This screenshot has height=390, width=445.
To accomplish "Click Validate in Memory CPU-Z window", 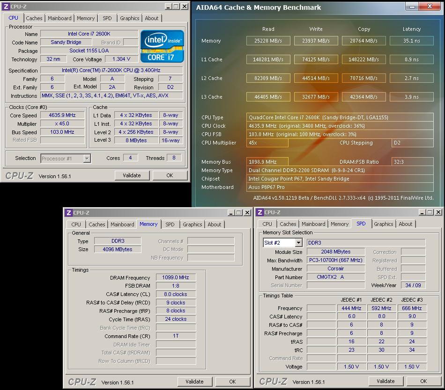I will pos(195,382).
